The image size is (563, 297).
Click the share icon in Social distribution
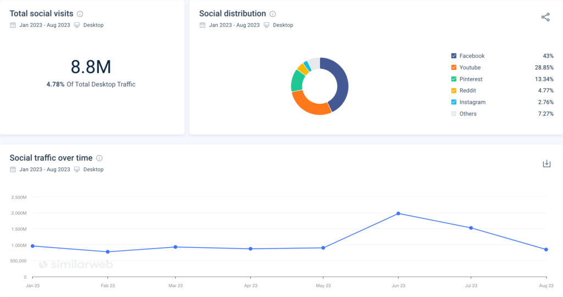point(545,17)
